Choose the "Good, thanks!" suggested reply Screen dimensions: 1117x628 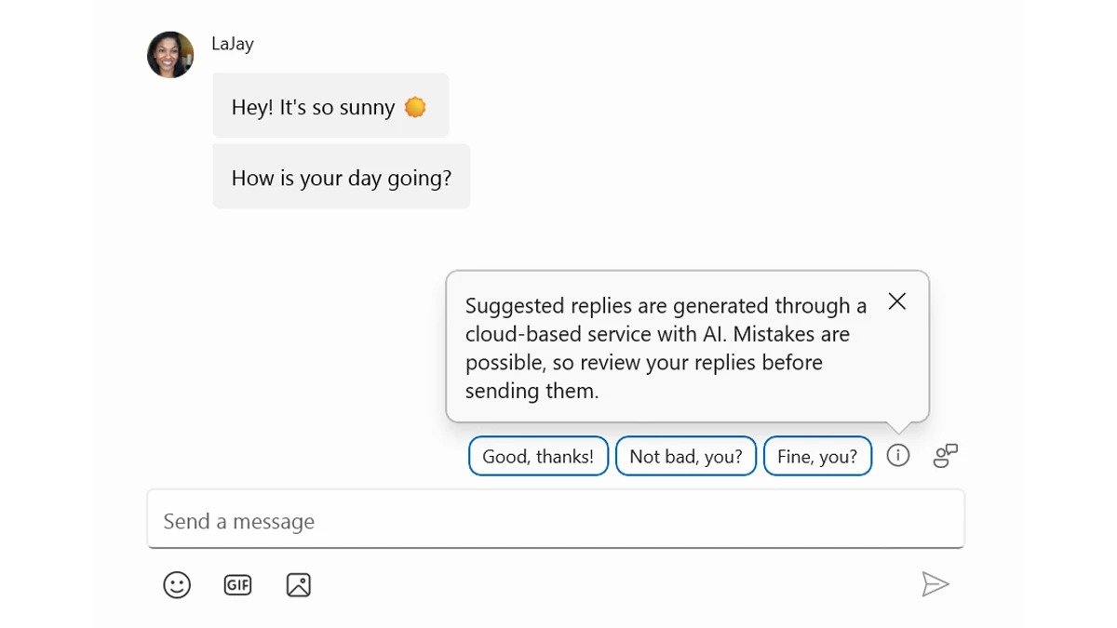point(538,457)
